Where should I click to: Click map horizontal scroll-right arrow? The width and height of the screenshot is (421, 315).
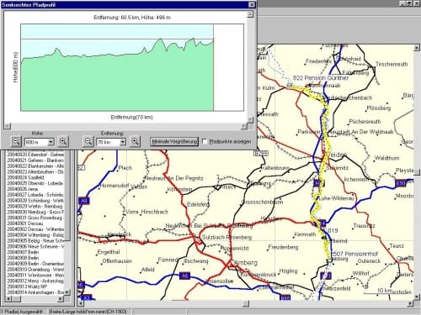(410, 303)
